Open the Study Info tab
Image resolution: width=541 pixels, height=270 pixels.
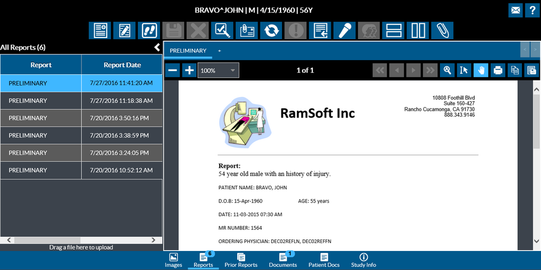(x=363, y=260)
